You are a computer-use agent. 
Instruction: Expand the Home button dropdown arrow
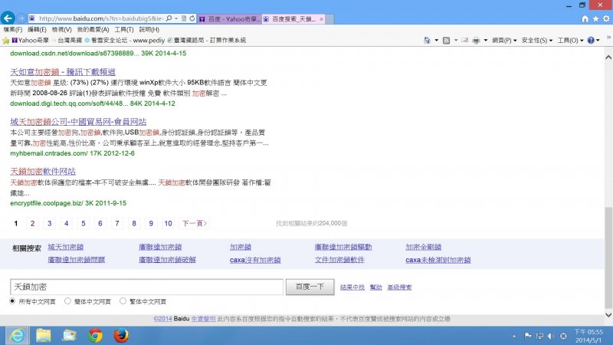436,41
